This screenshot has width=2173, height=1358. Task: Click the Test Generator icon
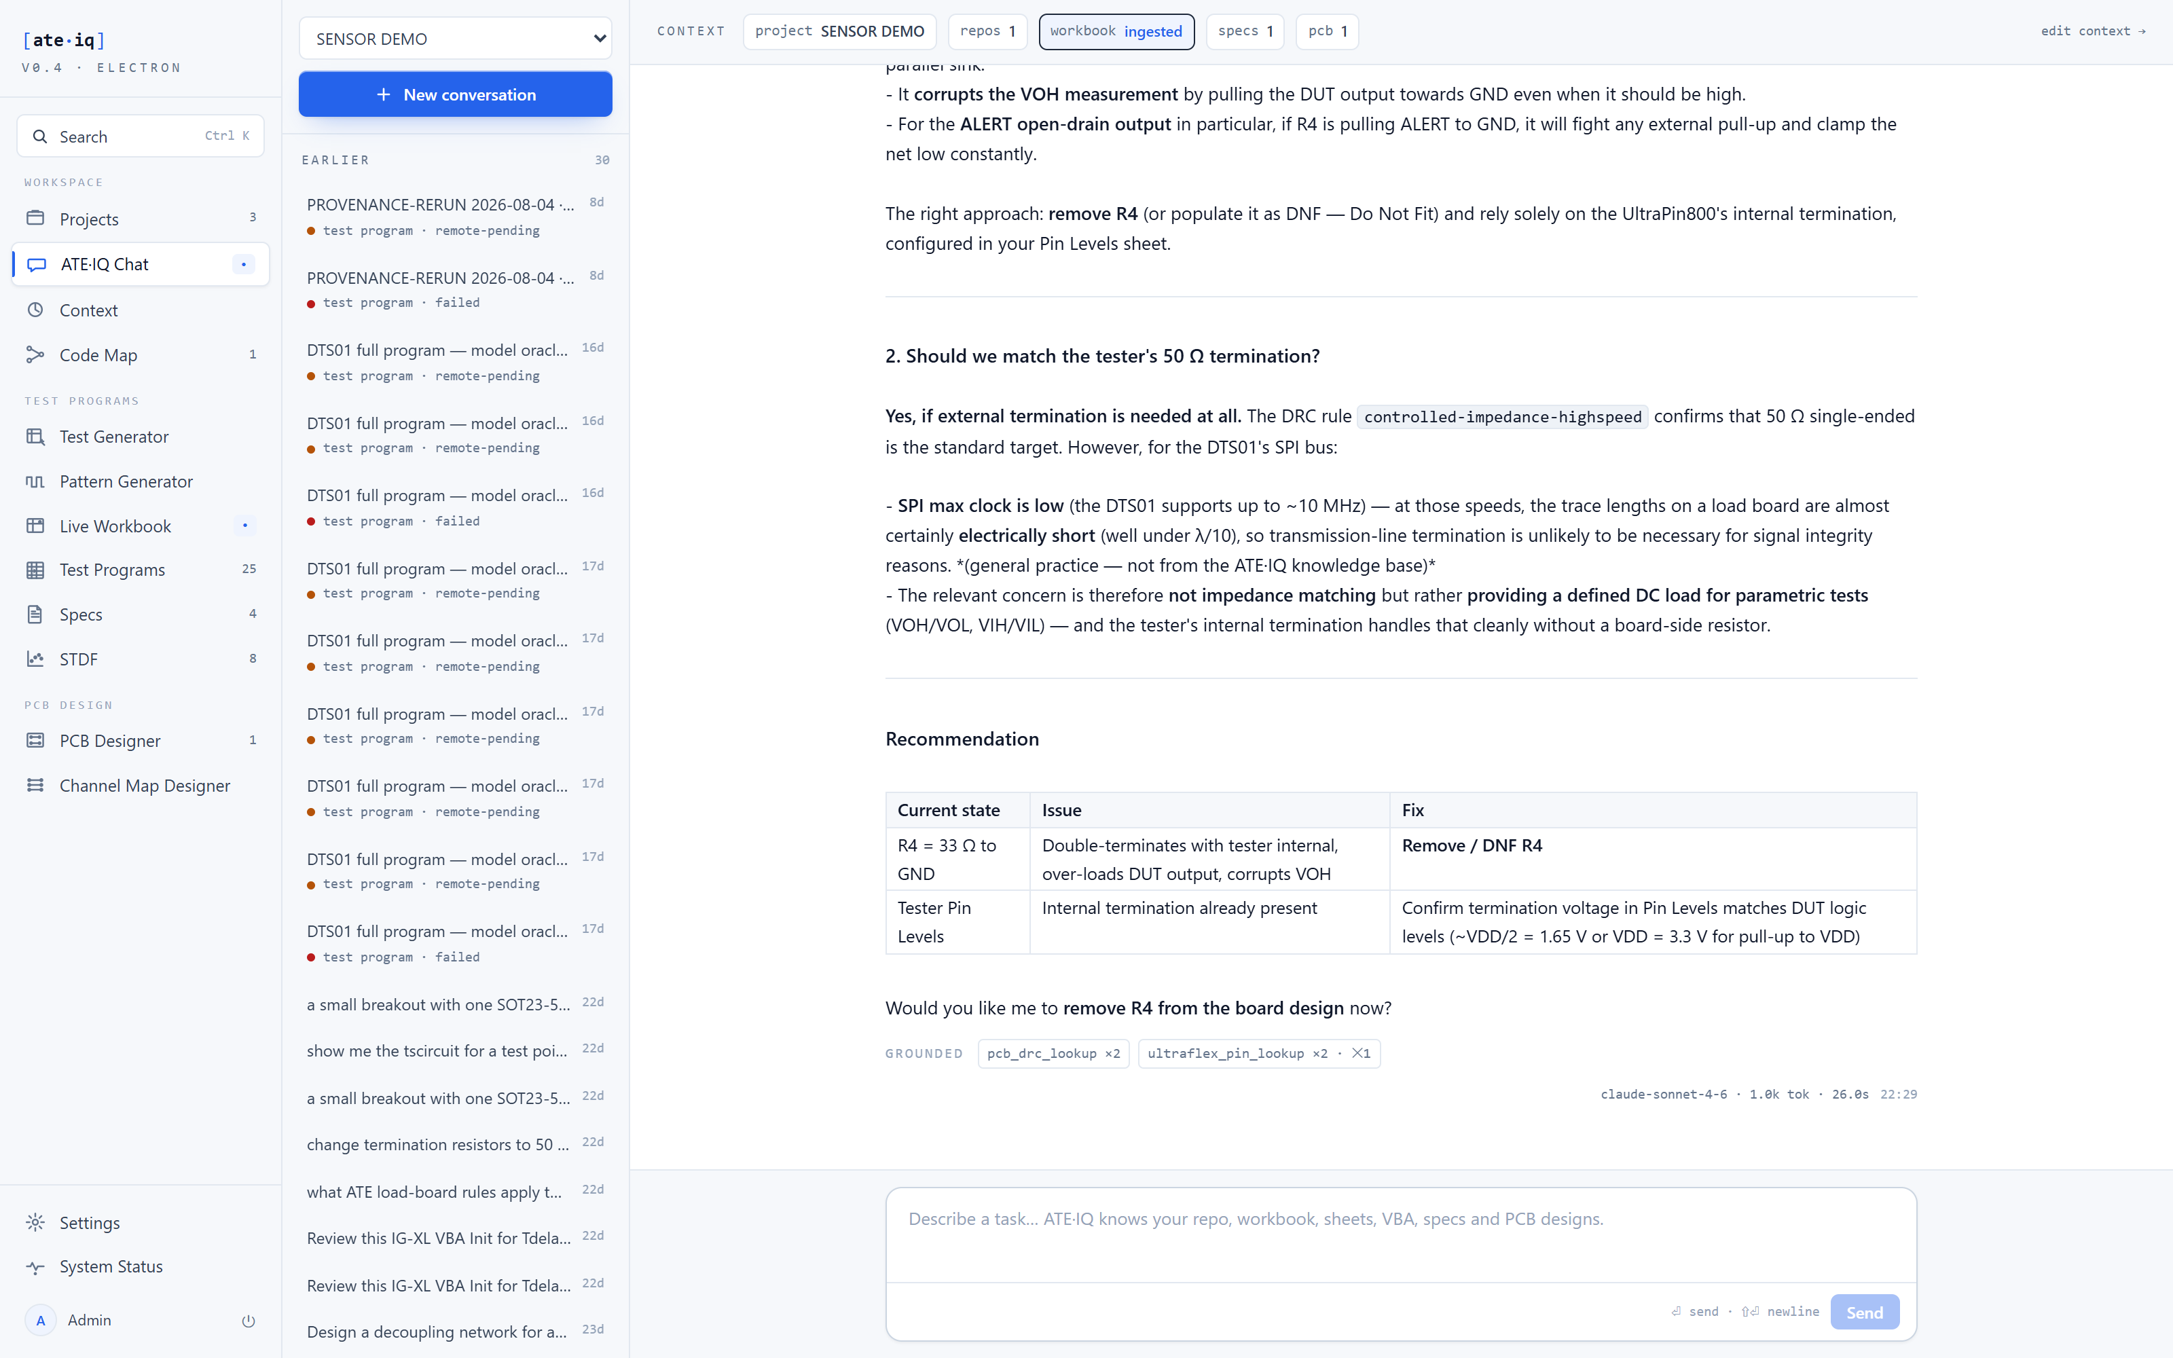pyautogui.click(x=35, y=437)
